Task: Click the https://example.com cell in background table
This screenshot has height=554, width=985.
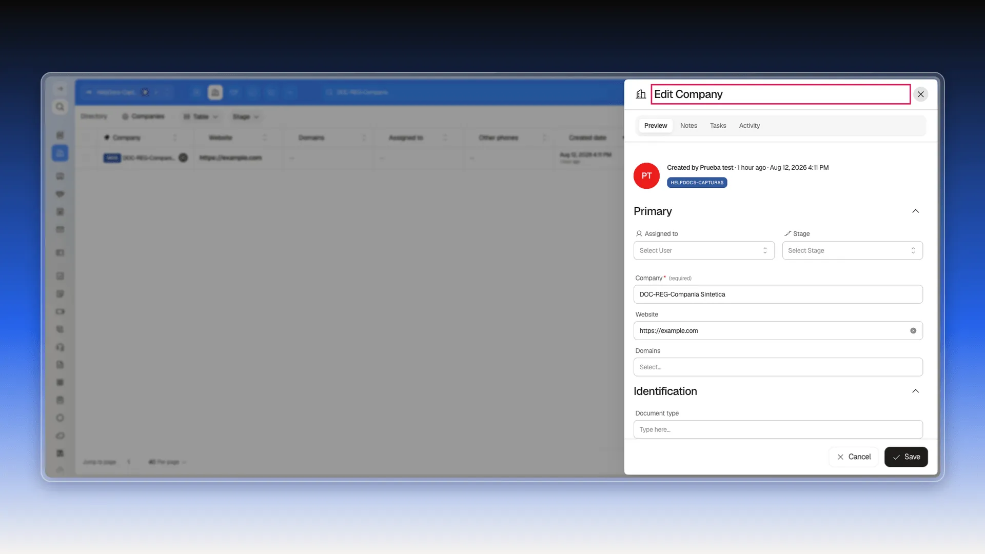Action: click(x=230, y=158)
